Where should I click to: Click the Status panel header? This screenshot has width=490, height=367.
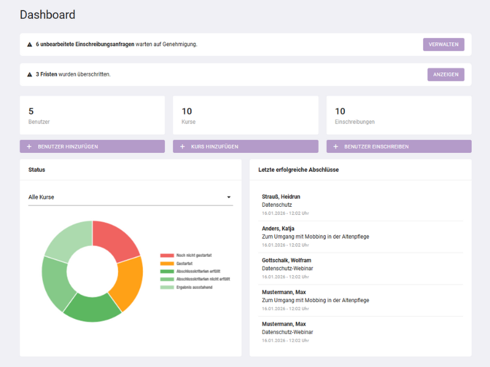[37, 169]
